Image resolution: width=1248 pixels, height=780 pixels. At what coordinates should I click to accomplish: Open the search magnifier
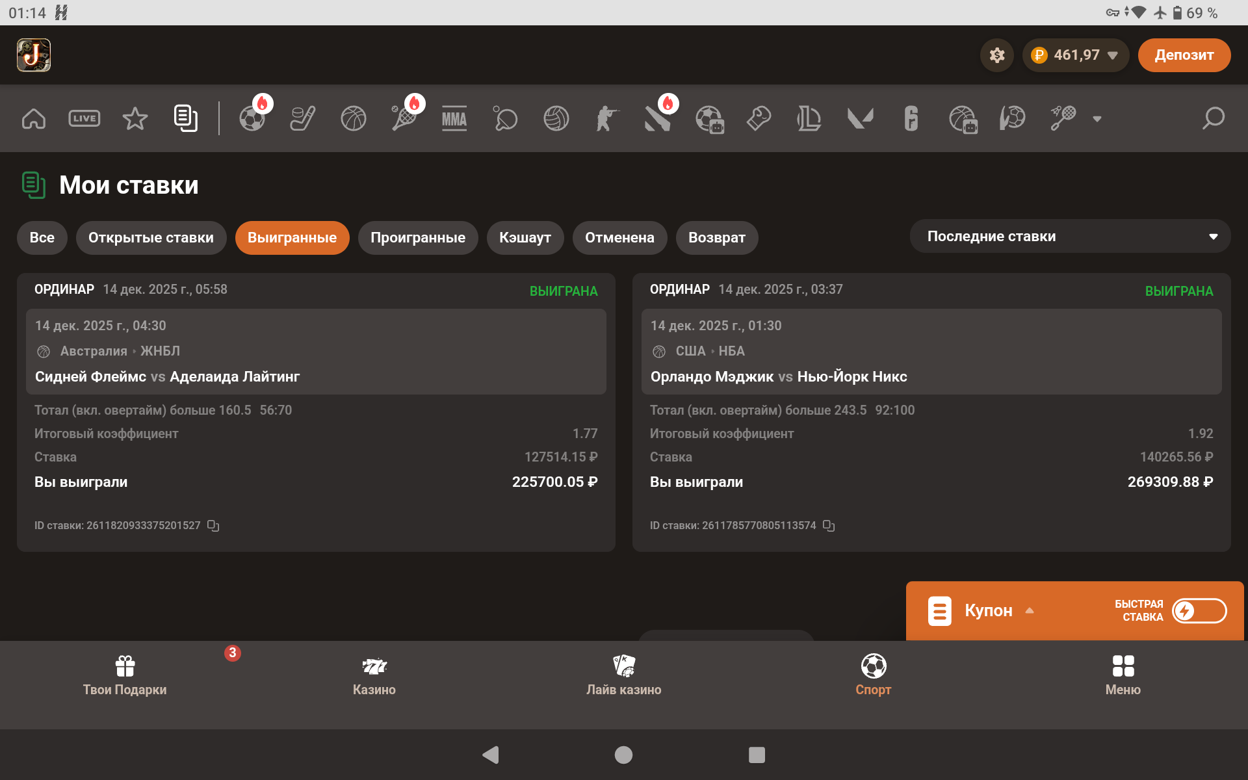point(1213,118)
